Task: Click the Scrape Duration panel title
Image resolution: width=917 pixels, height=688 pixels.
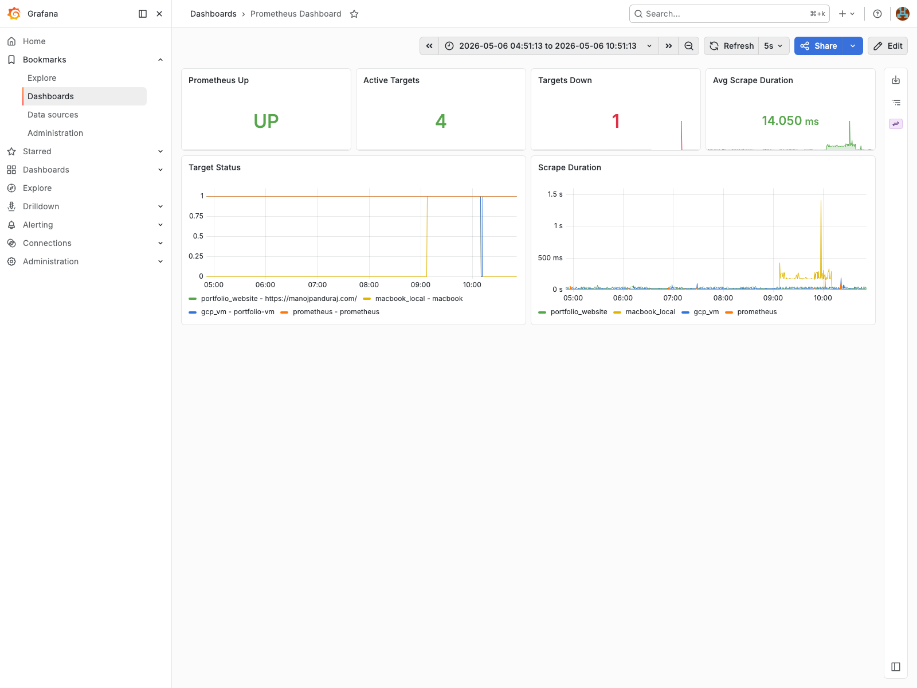Action: coord(570,167)
